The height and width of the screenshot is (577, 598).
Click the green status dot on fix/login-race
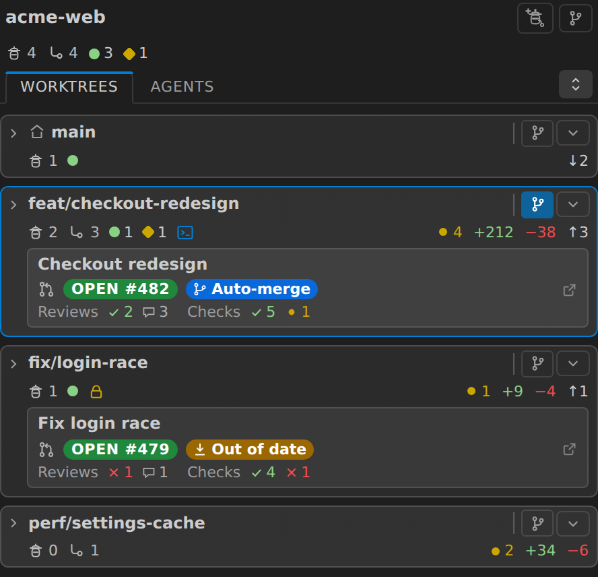click(73, 391)
